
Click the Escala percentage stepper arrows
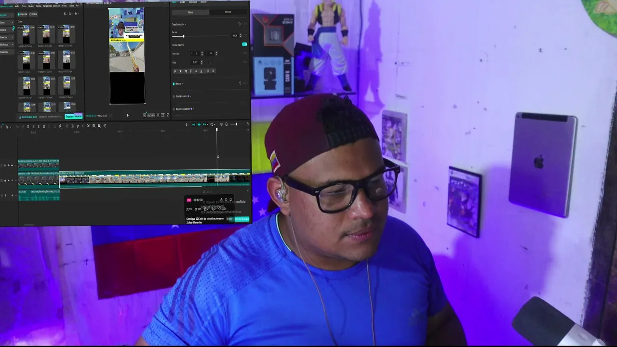(x=240, y=36)
